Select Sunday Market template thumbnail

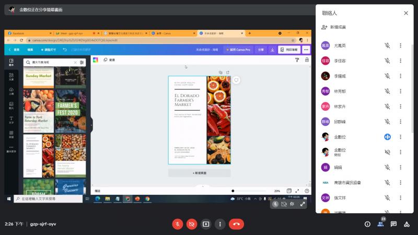point(38,77)
